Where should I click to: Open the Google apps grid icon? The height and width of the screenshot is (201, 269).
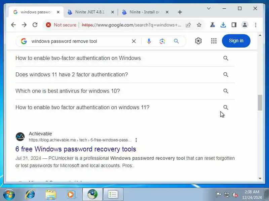214,41
